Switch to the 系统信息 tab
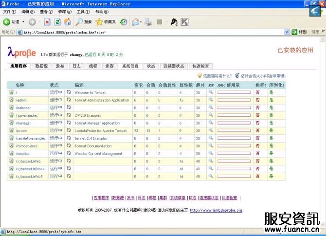The image size is (326, 236). click(x=130, y=66)
